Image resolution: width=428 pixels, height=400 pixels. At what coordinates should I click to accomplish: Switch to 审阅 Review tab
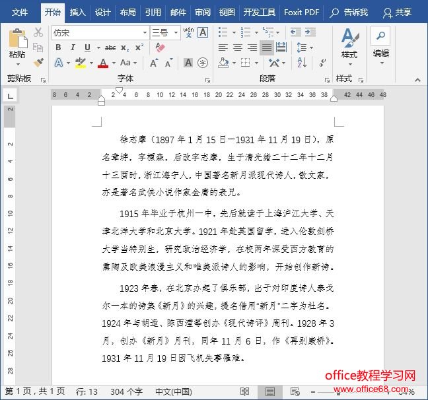click(203, 13)
